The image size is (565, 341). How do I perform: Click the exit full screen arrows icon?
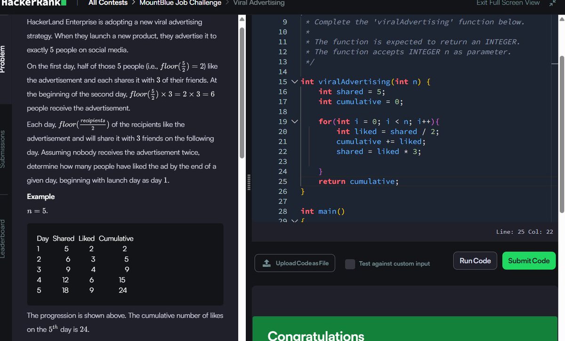coord(553,3)
